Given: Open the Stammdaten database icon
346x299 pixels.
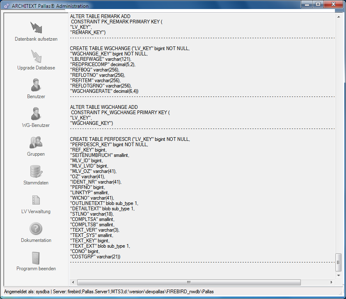Looking at the screenshot, I should tap(36, 171).
